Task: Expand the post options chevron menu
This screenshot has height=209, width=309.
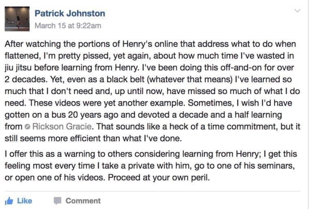Action: (297, 11)
